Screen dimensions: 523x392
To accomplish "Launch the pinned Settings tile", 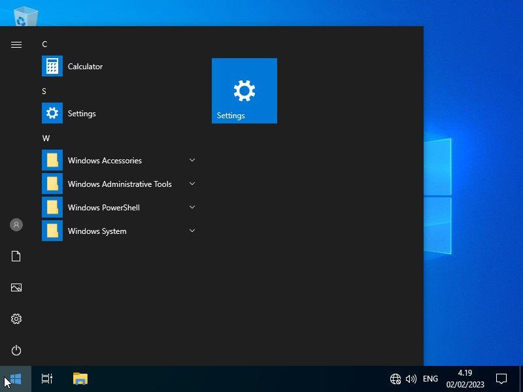I will point(244,91).
